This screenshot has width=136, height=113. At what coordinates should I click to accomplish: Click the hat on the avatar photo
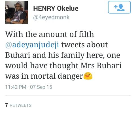pos(18,4)
